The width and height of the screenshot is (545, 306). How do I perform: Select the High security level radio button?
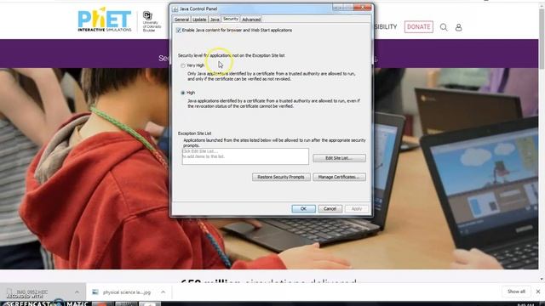[x=183, y=93]
